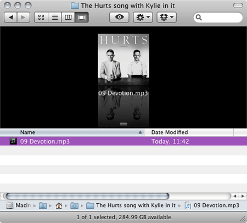Viewport: 247px width, 223px height.
Task: Click the window resize grip corner
Action: click(x=243, y=219)
